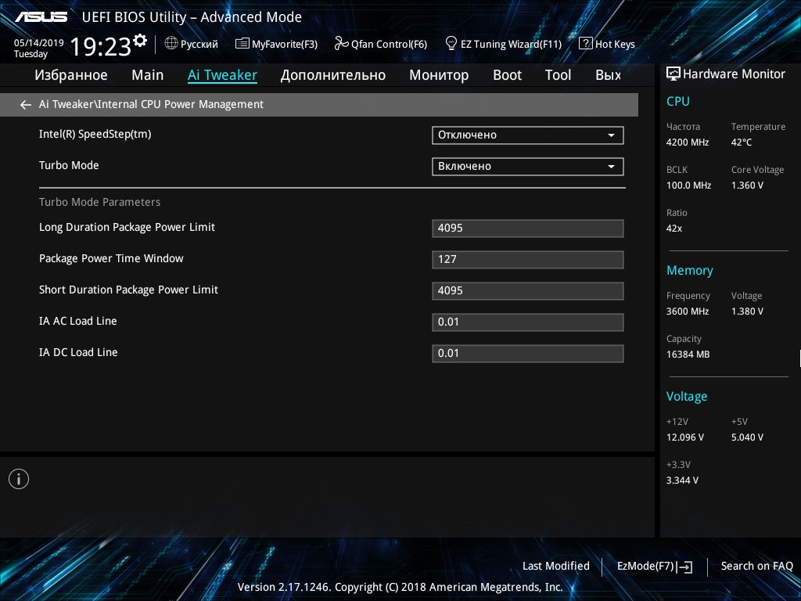Click the 4200 MHz CPU frequency value
Image resolution: width=801 pixels, height=601 pixels.
688,142
